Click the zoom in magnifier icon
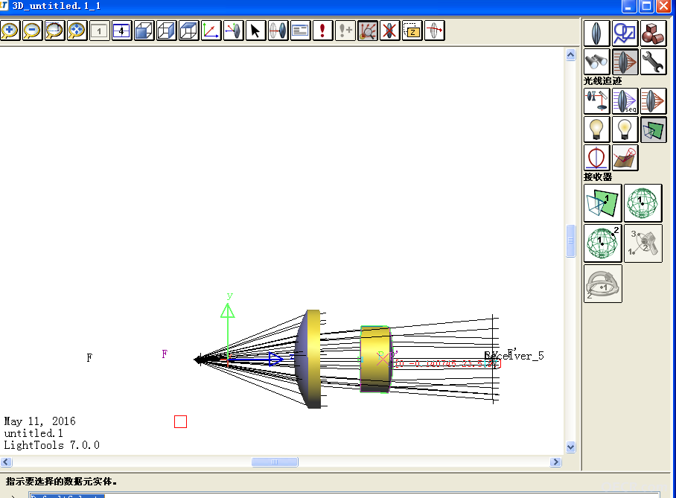This screenshot has height=498, width=676. [10, 31]
